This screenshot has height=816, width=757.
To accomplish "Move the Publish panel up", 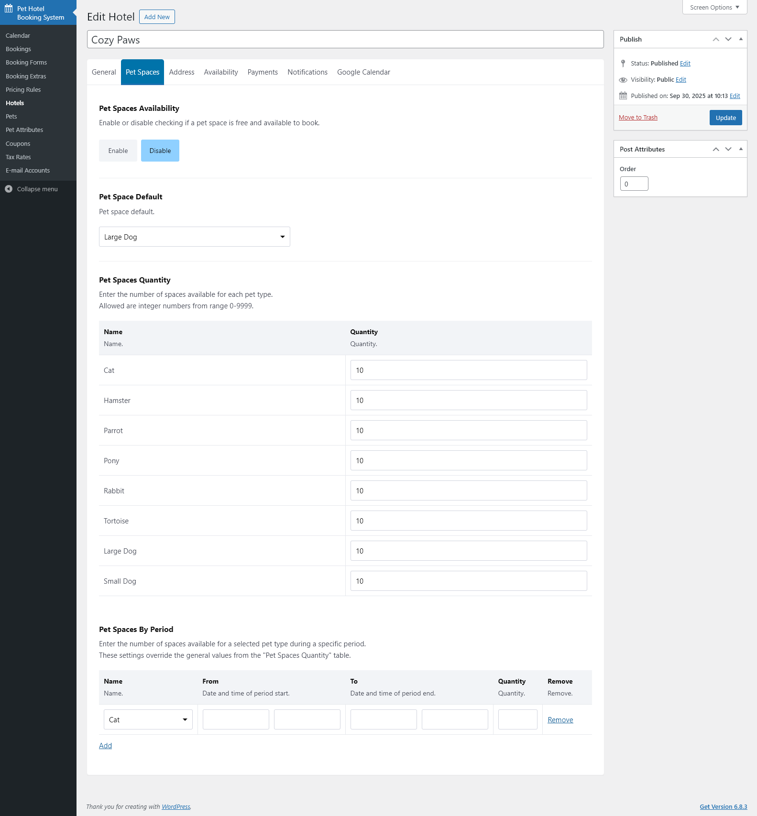I will [715, 39].
